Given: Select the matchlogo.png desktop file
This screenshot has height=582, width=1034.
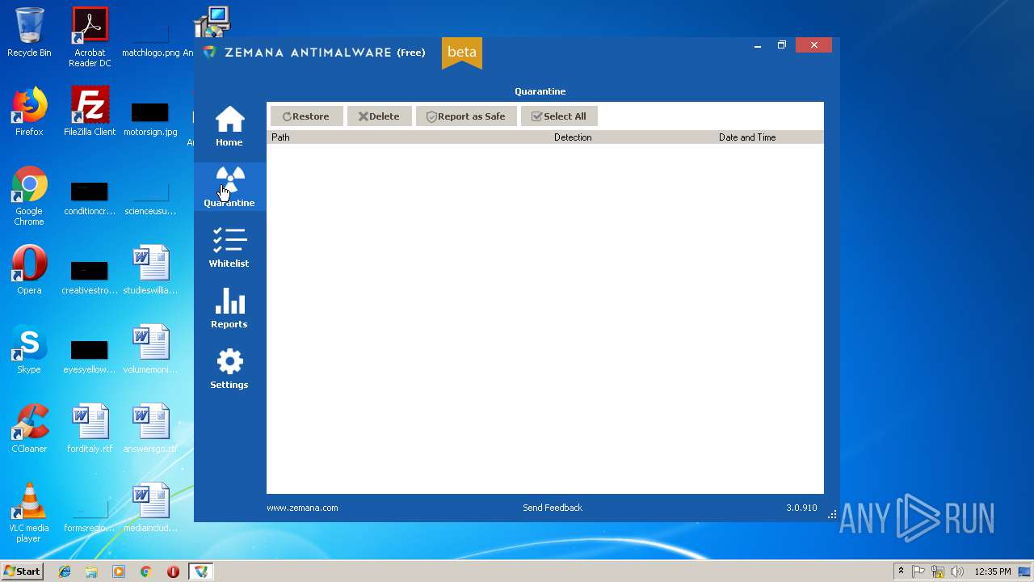Looking at the screenshot, I should (151, 39).
